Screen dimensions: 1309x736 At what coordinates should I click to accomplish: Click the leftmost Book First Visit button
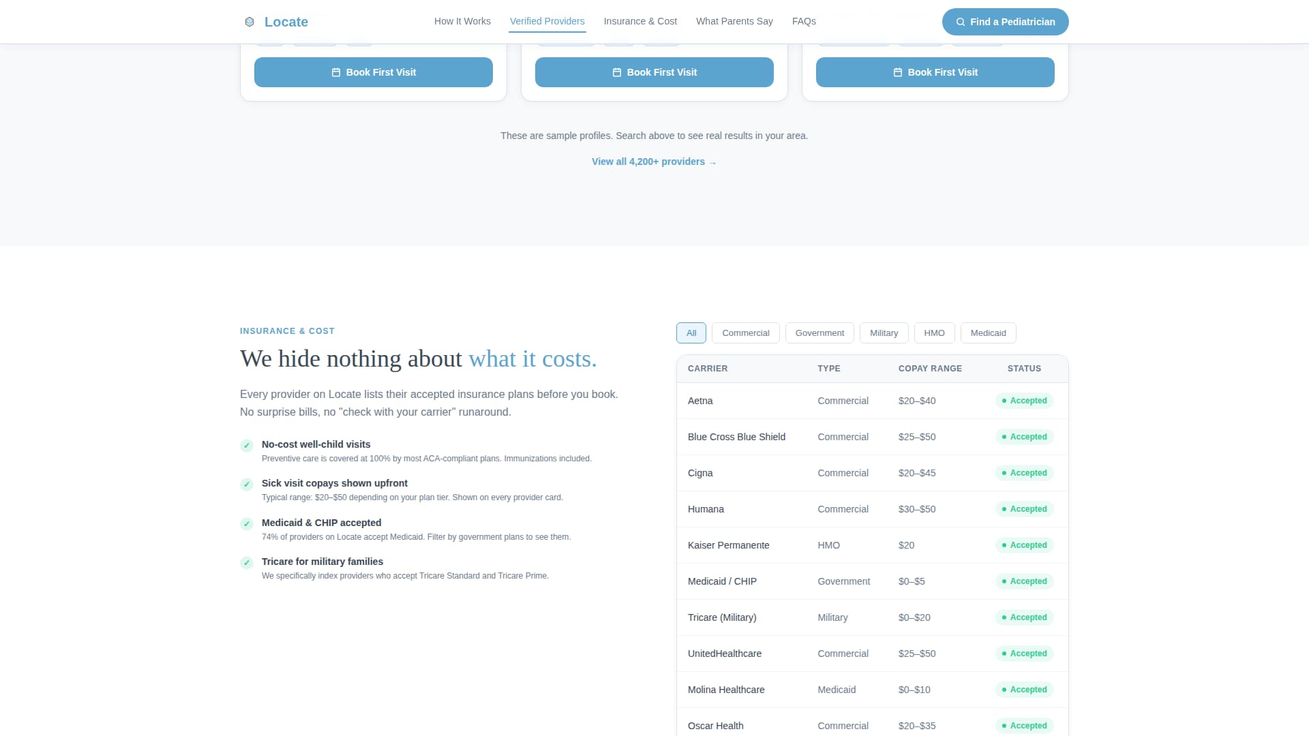point(374,72)
